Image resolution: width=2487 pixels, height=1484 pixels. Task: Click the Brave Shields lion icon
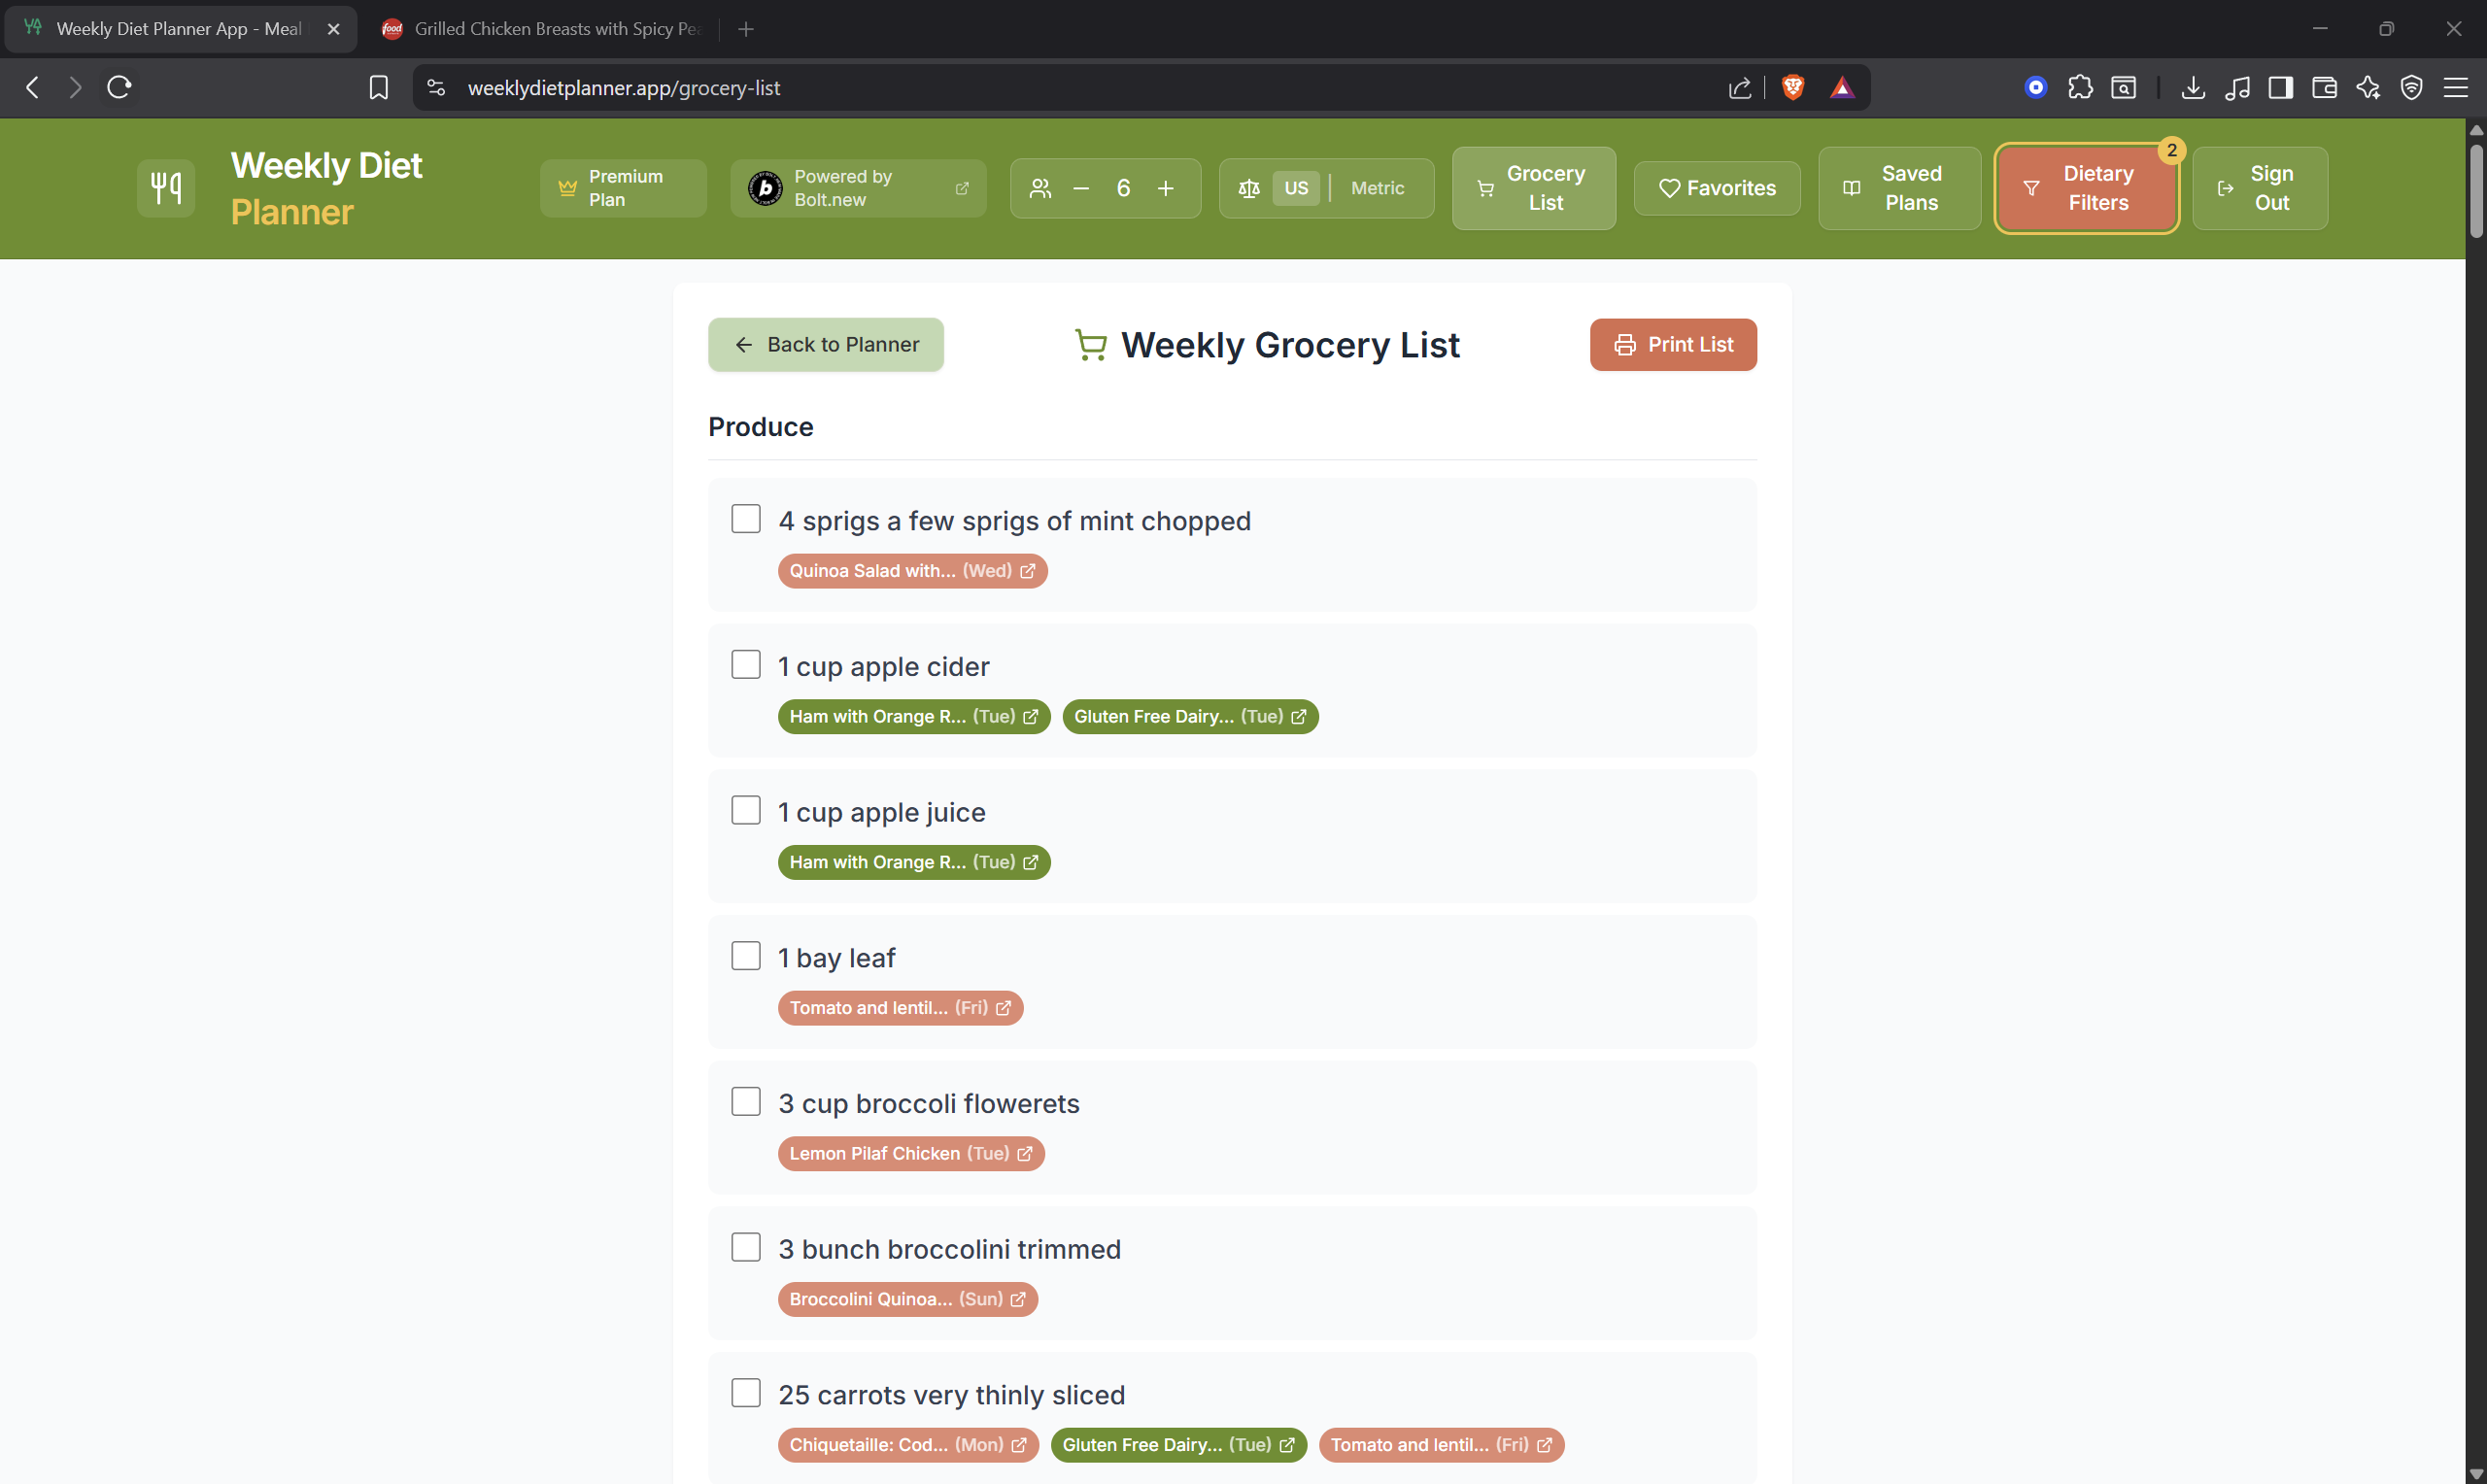[x=1792, y=88]
